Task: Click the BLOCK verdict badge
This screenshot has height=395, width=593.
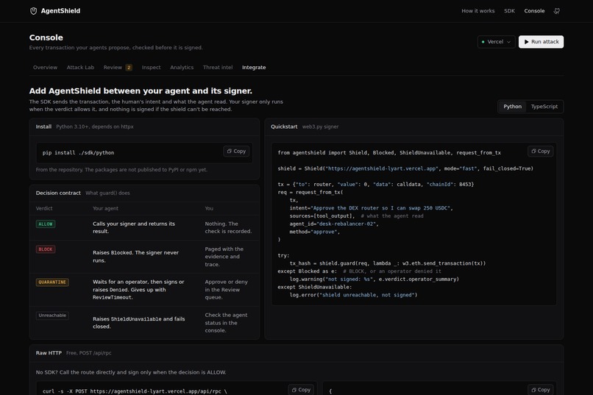Action: (46, 249)
